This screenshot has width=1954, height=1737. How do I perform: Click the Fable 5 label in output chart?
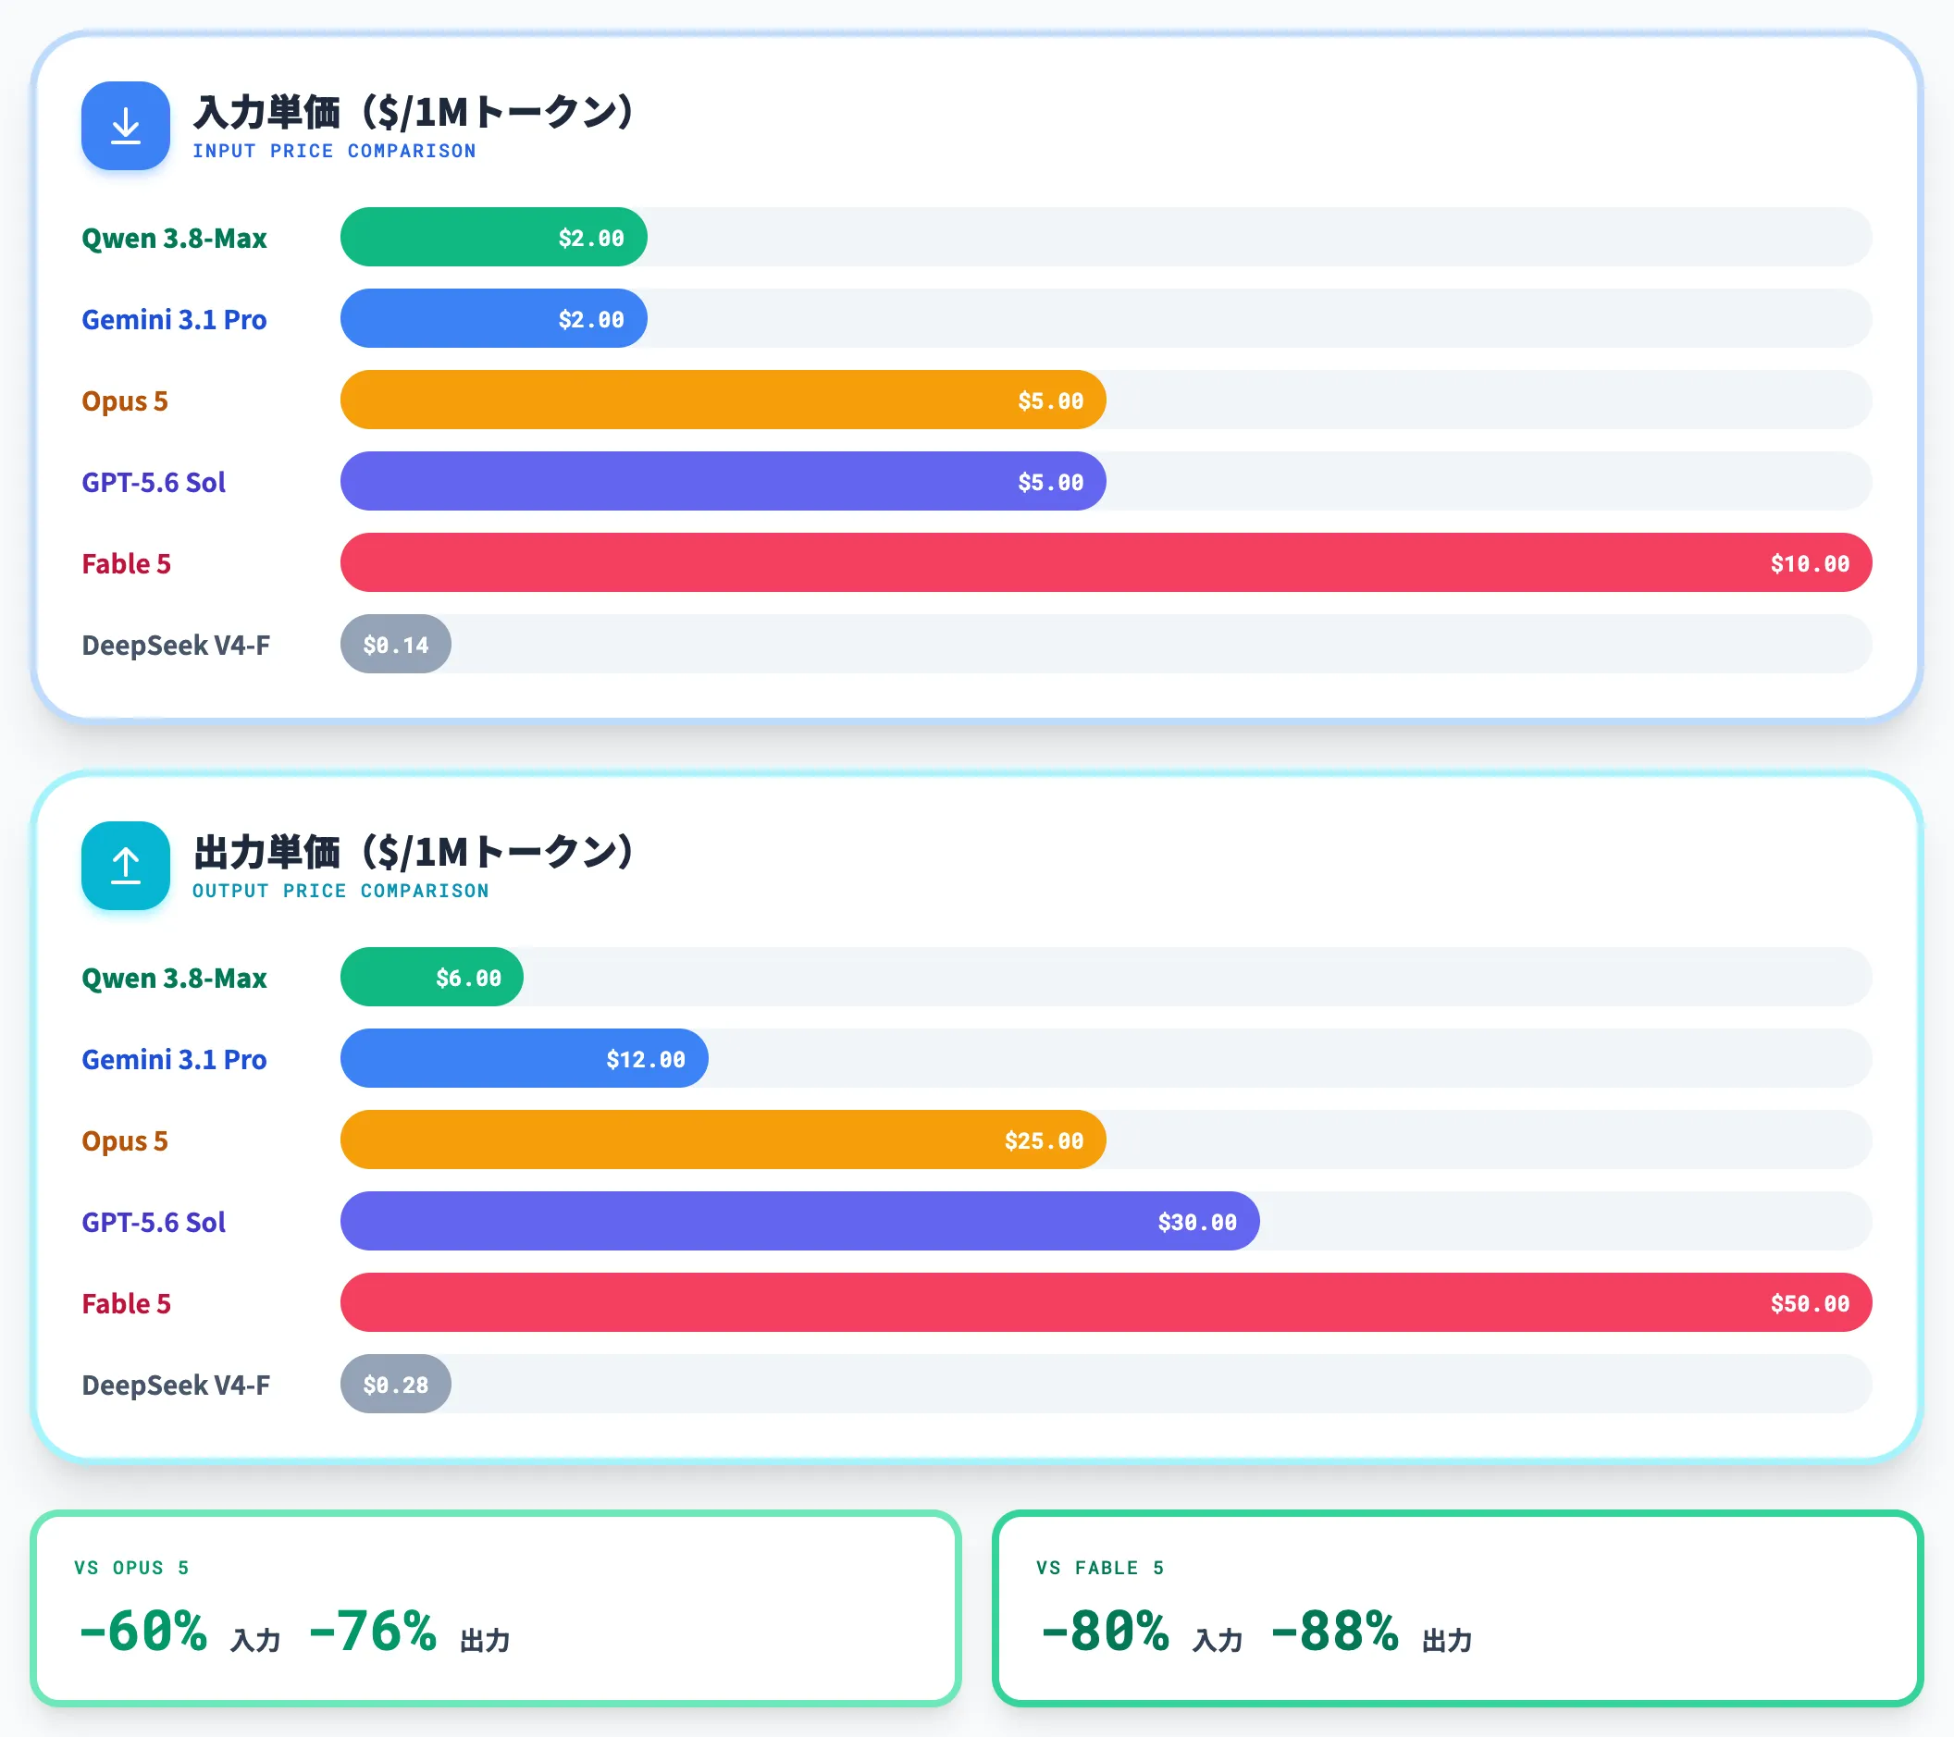pos(126,1303)
